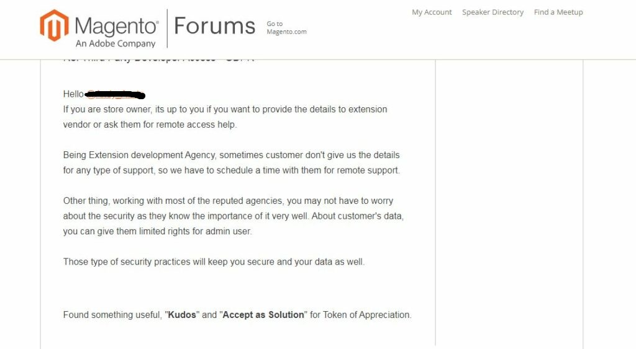This screenshot has width=636, height=349.
Task: Click the partially hidden post title
Action: tap(158, 60)
